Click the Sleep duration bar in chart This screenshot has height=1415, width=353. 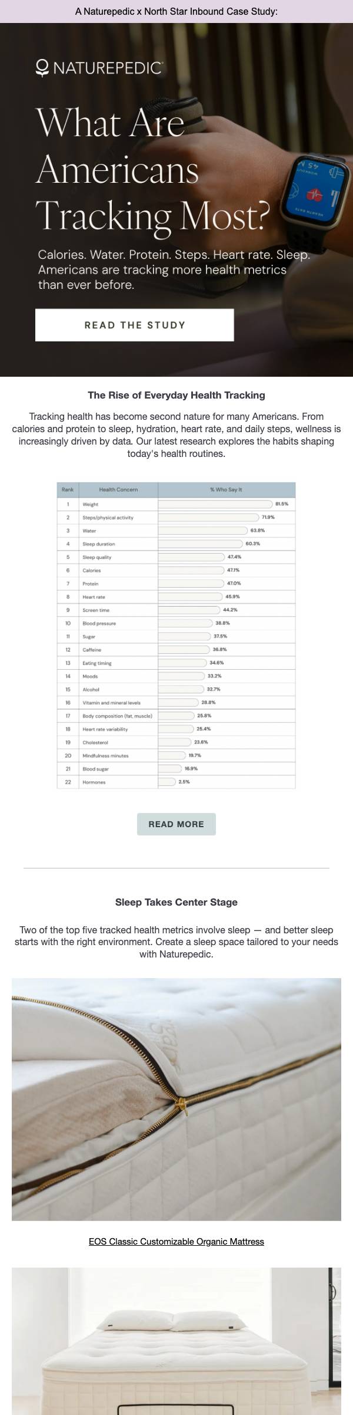pyautogui.click(x=201, y=544)
